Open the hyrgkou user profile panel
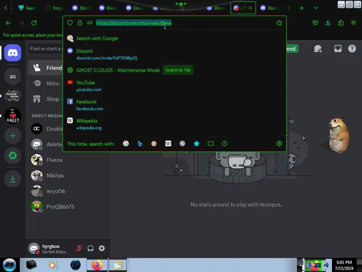 pyautogui.click(x=49, y=249)
